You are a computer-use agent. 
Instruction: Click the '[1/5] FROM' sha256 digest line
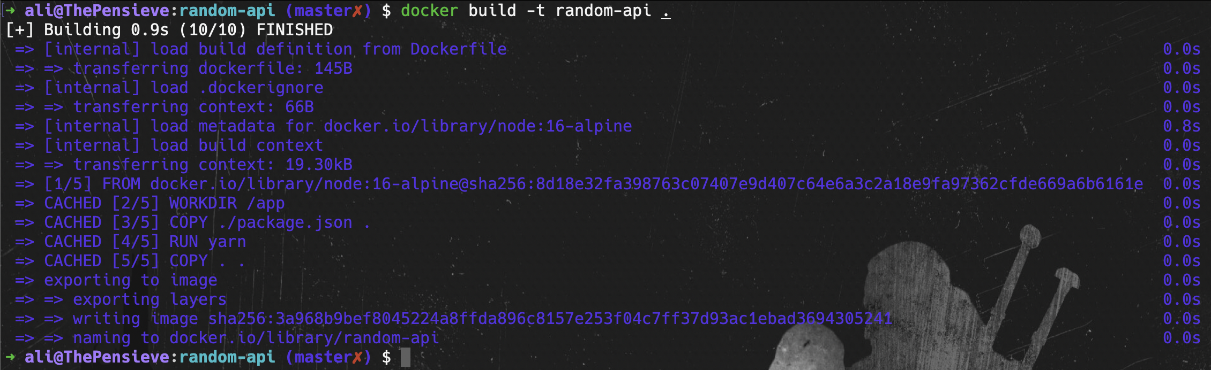coord(593,184)
